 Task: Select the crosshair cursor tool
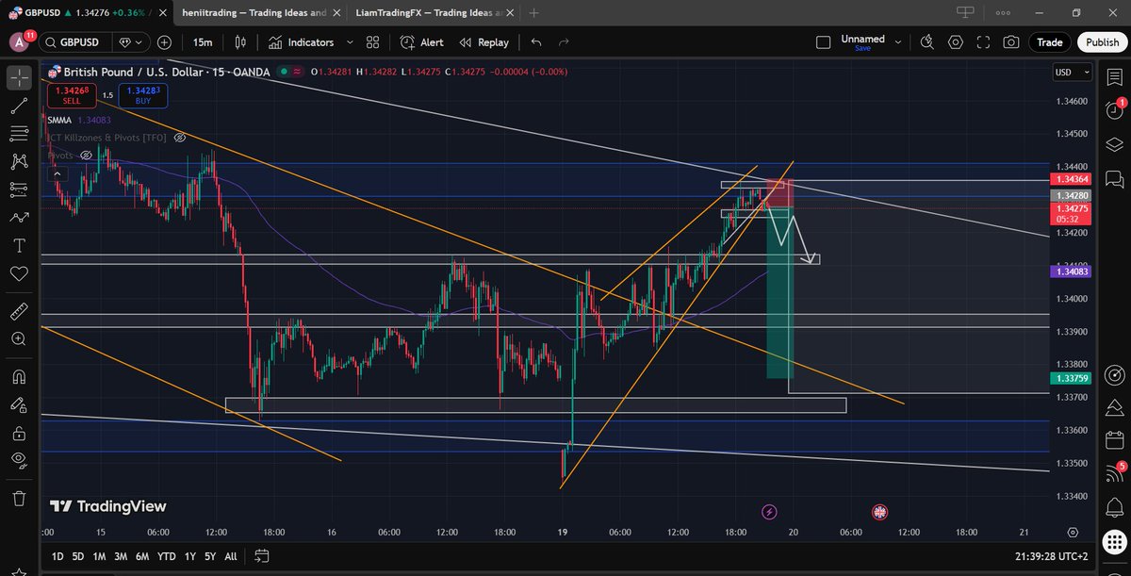tap(19, 77)
